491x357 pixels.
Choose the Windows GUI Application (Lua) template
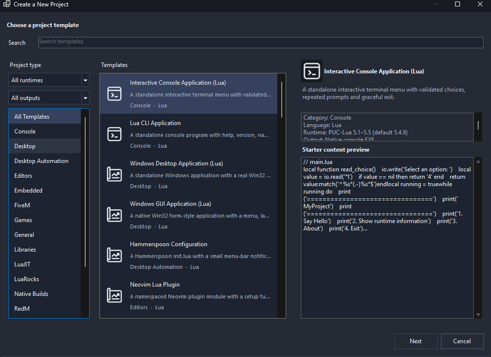click(189, 215)
